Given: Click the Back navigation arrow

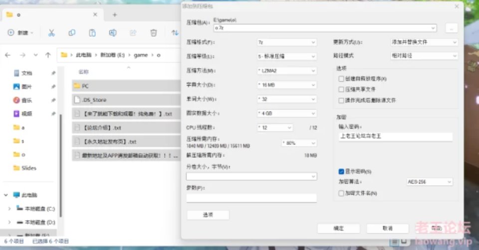Looking at the screenshot, I should (x=8, y=55).
